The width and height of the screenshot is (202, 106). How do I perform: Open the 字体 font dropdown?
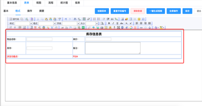tap(71, 23)
